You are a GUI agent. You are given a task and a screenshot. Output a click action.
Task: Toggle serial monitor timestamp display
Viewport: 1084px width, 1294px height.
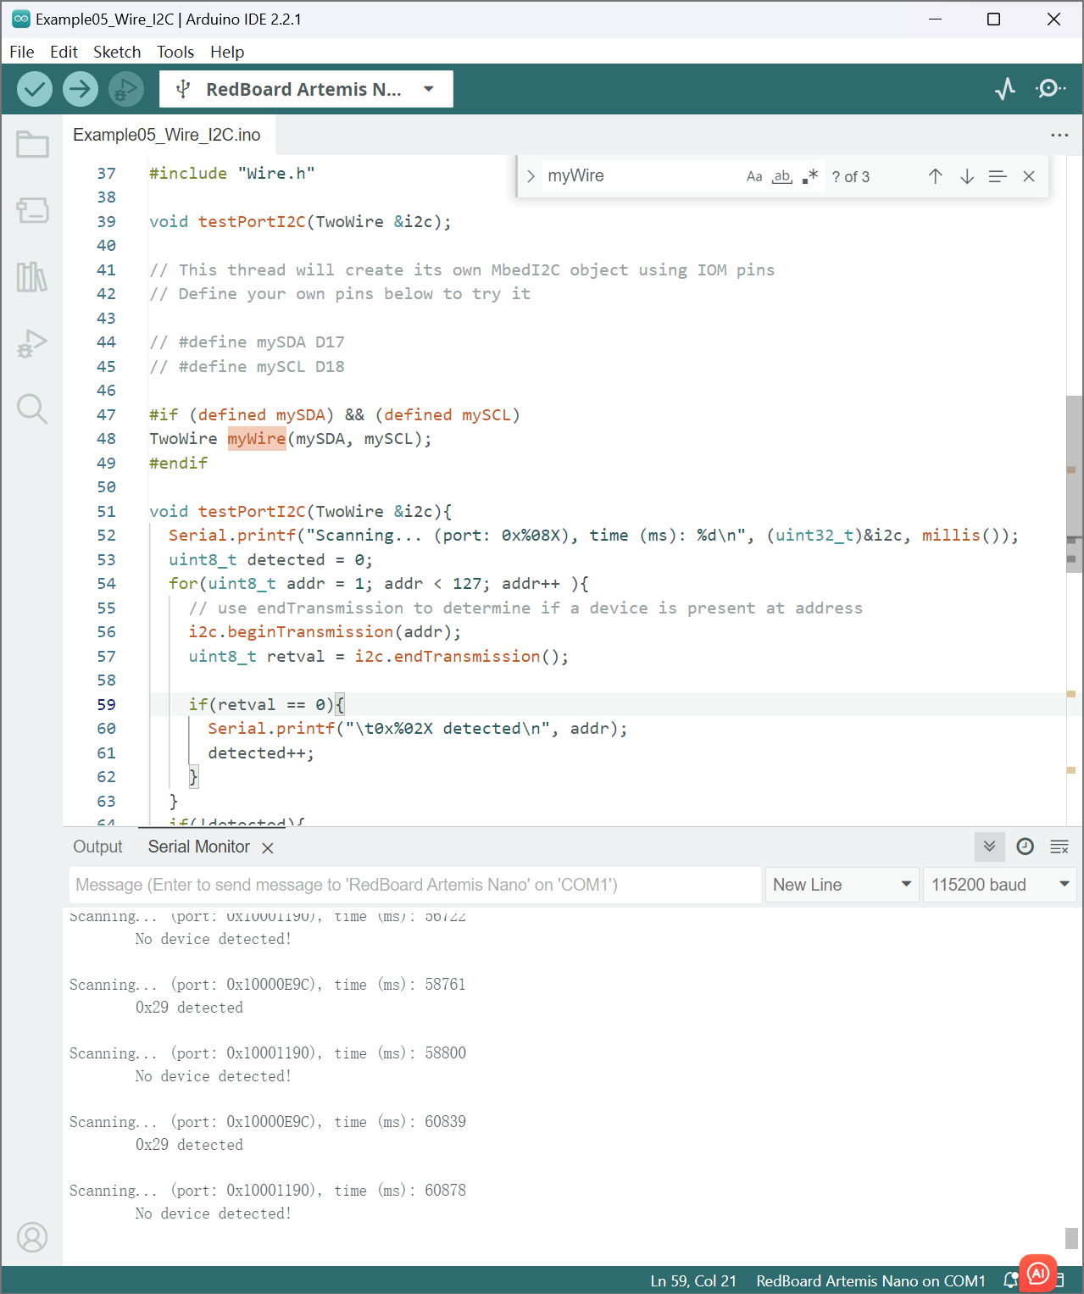pyautogui.click(x=1025, y=847)
